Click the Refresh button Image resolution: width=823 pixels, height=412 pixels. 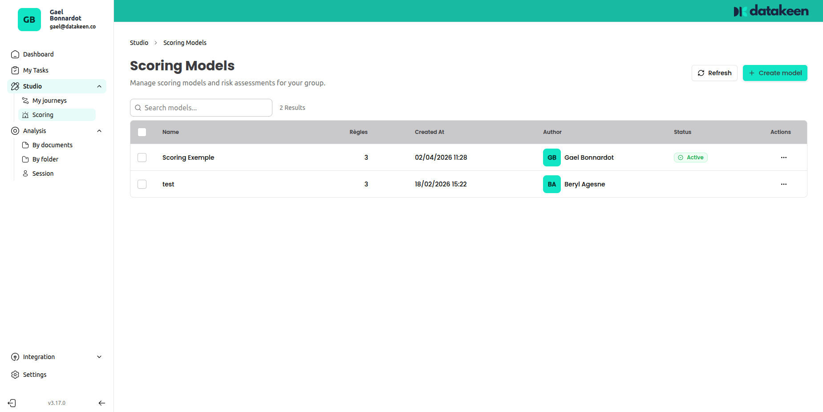click(x=714, y=73)
